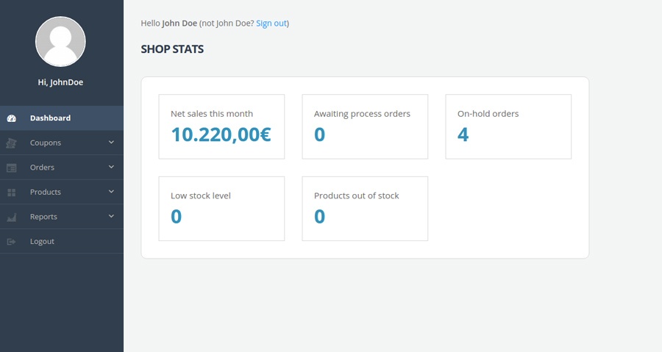Click the Reports chart icon

tap(11, 218)
